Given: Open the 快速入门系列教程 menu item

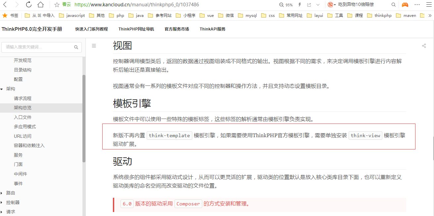Looking at the screenshot, I should [91, 29].
